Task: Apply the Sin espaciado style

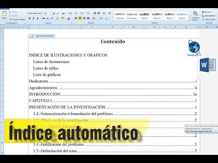Action: (132, 16)
